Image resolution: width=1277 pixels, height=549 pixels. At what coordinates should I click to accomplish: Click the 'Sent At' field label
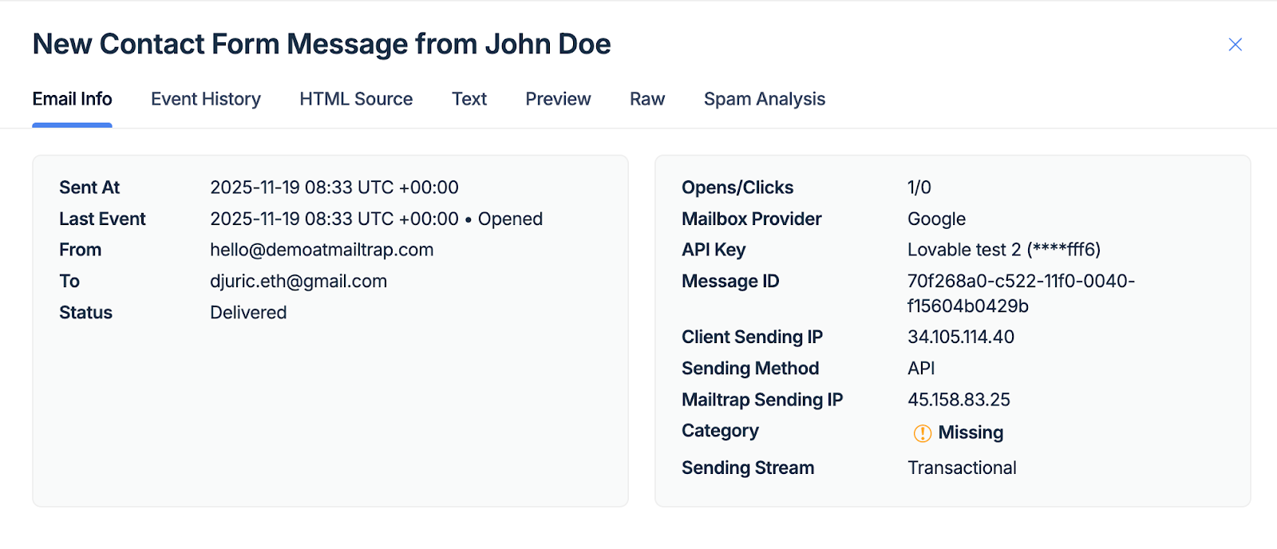click(89, 188)
